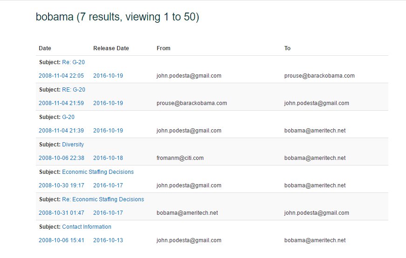Click the date 2008-10-31 01:47
The width and height of the screenshot is (406, 258).
tap(62, 212)
